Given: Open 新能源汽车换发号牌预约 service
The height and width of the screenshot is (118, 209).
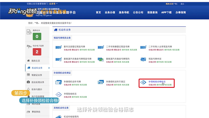Looking at the screenshot, I should (x=118, y=59).
